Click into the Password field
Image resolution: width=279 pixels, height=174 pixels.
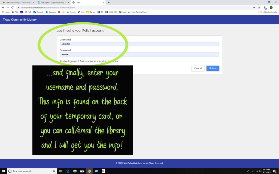(x=139, y=55)
